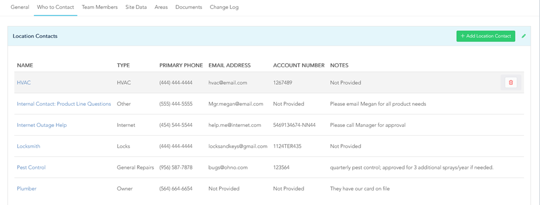Switch to the General tab
The image size is (540, 205).
click(20, 7)
